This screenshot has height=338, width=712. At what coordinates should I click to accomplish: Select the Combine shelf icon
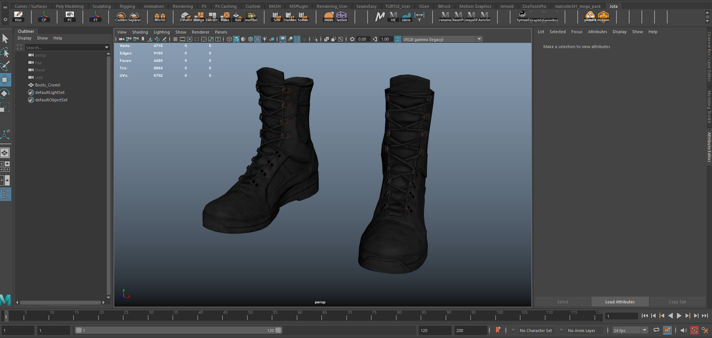121,17
